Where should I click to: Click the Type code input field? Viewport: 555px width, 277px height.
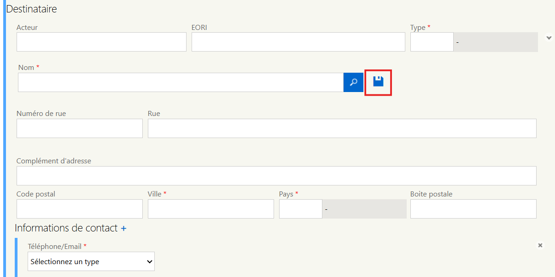[432, 42]
